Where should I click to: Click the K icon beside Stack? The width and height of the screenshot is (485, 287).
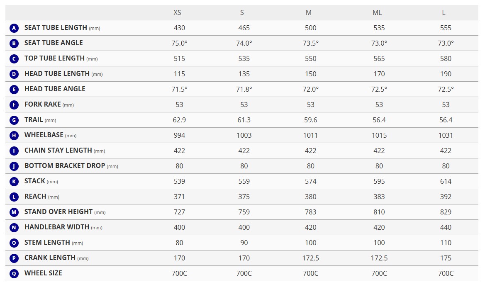tap(14, 182)
